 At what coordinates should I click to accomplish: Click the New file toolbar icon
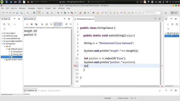(x=3, y=13)
